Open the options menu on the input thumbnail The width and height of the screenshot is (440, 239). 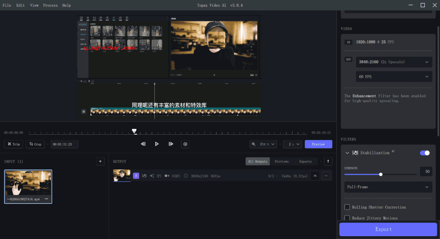point(46,199)
